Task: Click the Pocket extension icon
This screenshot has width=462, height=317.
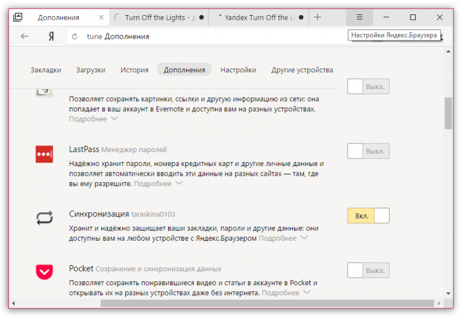Action: (x=44, y=272)
